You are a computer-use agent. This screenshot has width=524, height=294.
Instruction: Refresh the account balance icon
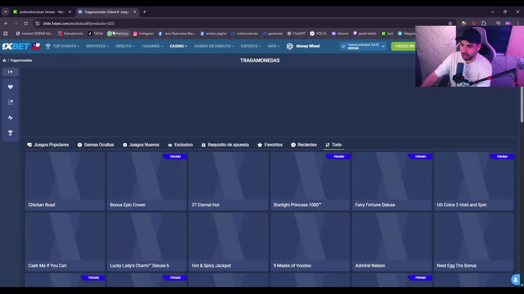(343, 46)
